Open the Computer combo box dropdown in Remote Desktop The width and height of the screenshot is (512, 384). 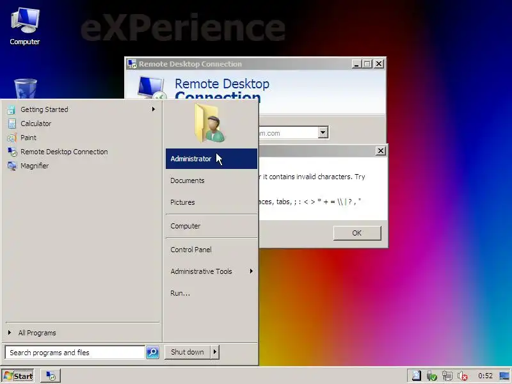pos(323,132)
